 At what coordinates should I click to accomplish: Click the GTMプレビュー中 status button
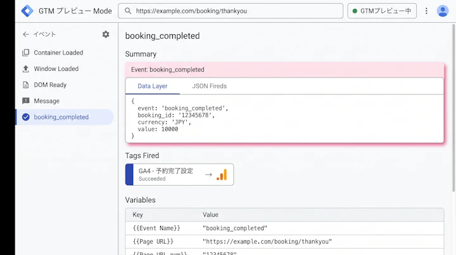[x=382, y=11]
